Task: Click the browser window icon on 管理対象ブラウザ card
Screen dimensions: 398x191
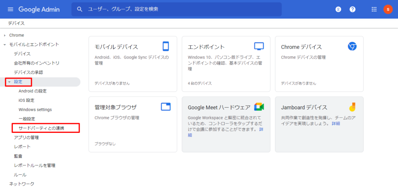Action: (x=166, y=107)
